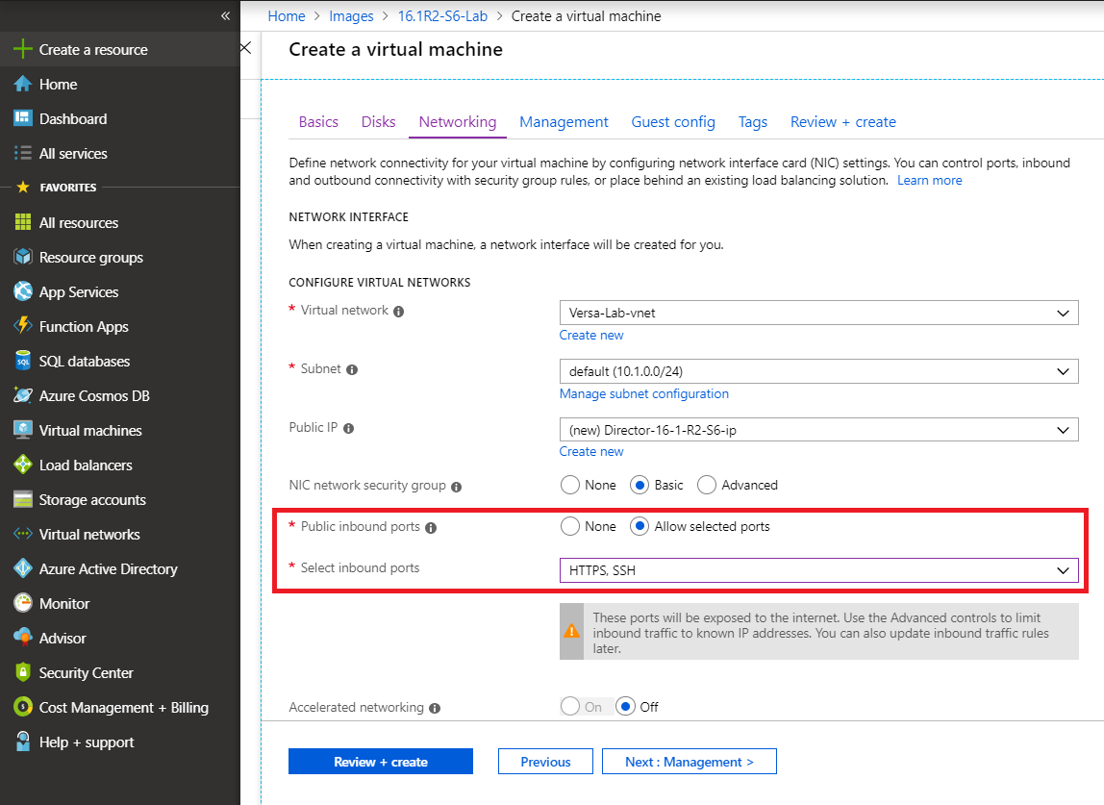This screenshot has height=805, width=1104.
Task: Open the Monitor gauge icon
Action: click(22, 603)
